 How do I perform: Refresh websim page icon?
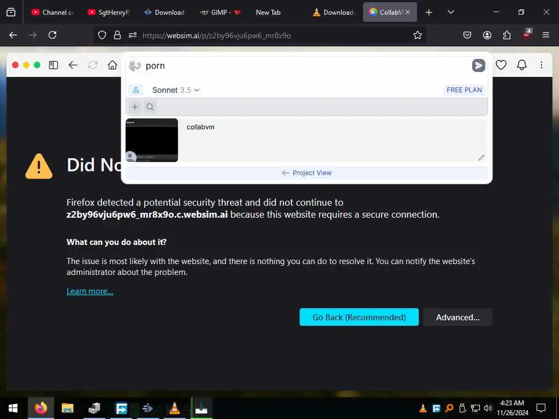click(x=93, y=65)
